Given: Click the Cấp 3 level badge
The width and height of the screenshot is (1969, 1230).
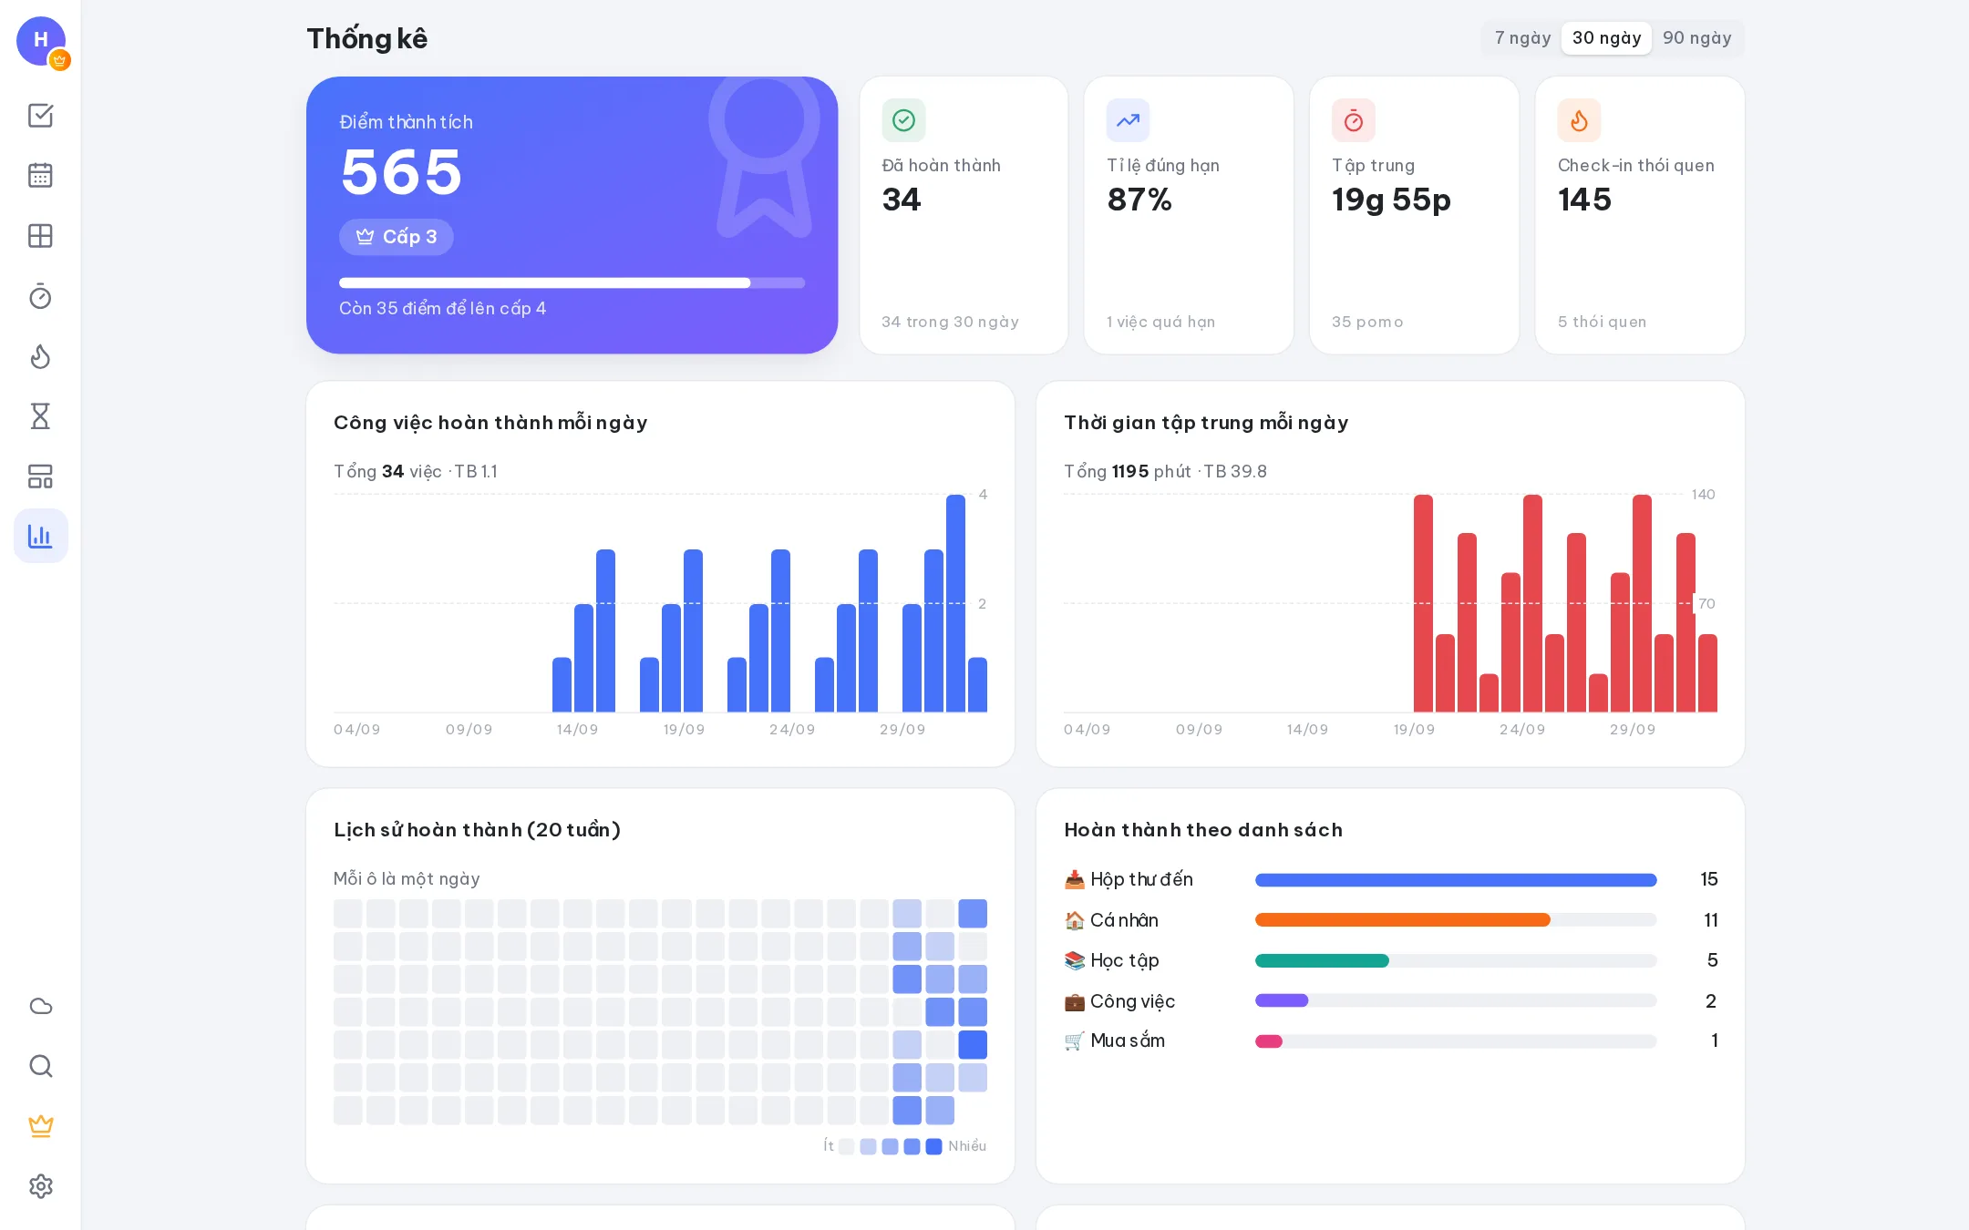Looking at the screenshot, I should (396, 237).
